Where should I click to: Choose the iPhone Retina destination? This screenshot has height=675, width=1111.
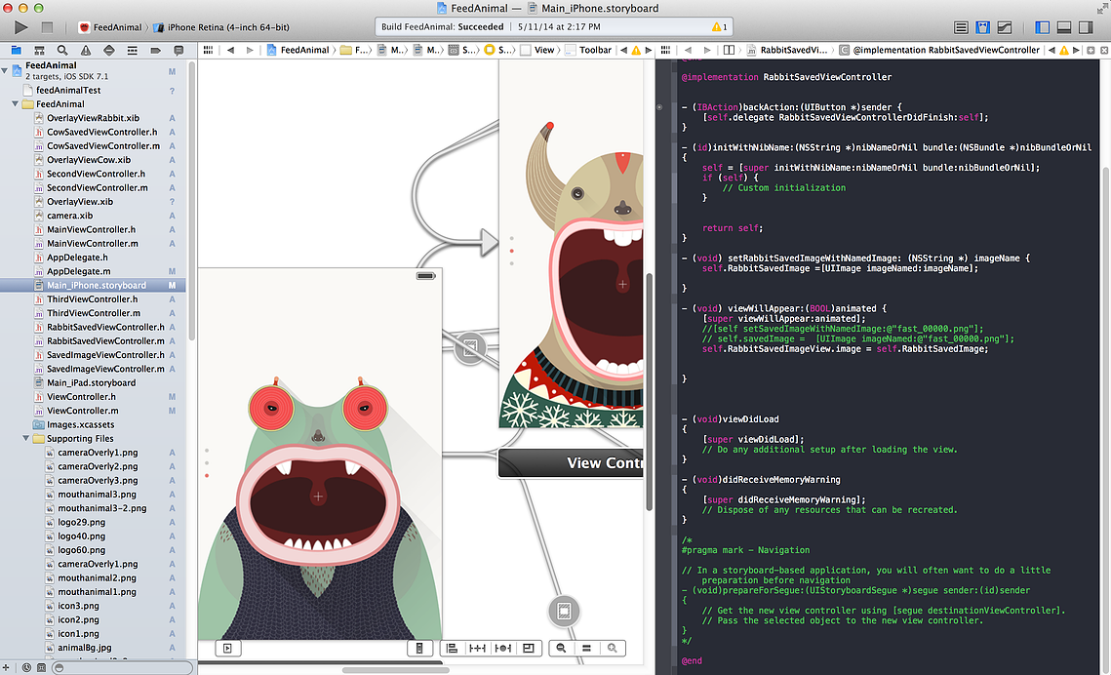[221, 27]
